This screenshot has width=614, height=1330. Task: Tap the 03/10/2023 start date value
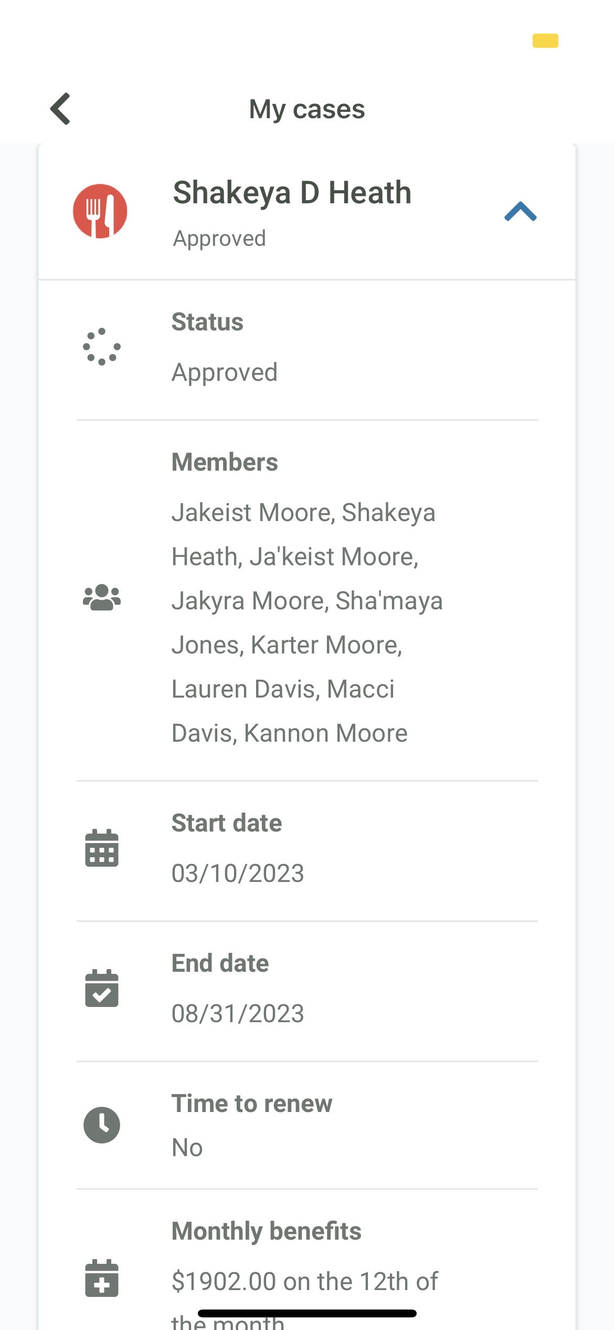(238, 873)
